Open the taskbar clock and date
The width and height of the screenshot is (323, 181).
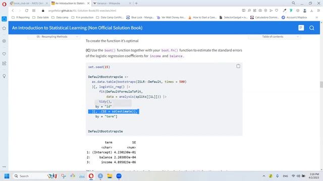pyautogui.click(x=313, y=176)
